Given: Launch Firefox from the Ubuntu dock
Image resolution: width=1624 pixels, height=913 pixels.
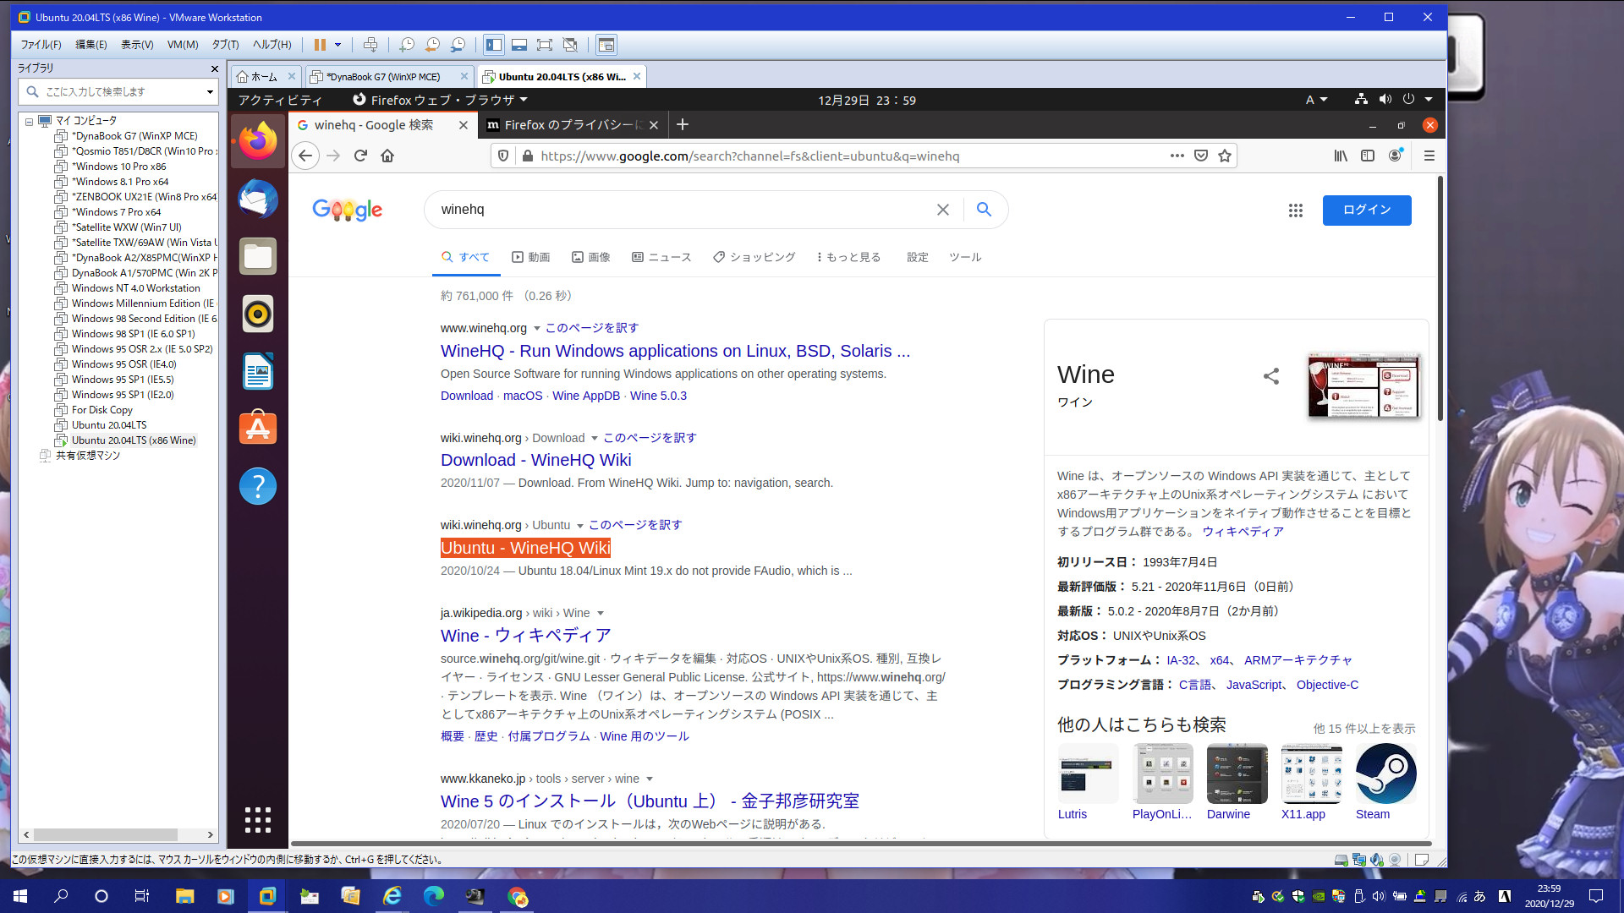Looking at the screenshot, I should point(258,140).
